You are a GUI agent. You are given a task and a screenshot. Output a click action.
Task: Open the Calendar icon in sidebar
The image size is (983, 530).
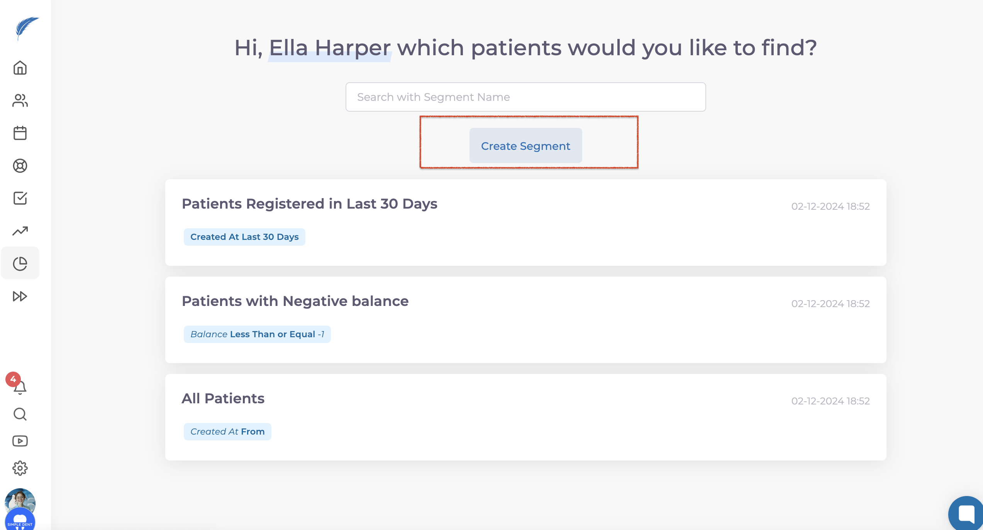20,133
